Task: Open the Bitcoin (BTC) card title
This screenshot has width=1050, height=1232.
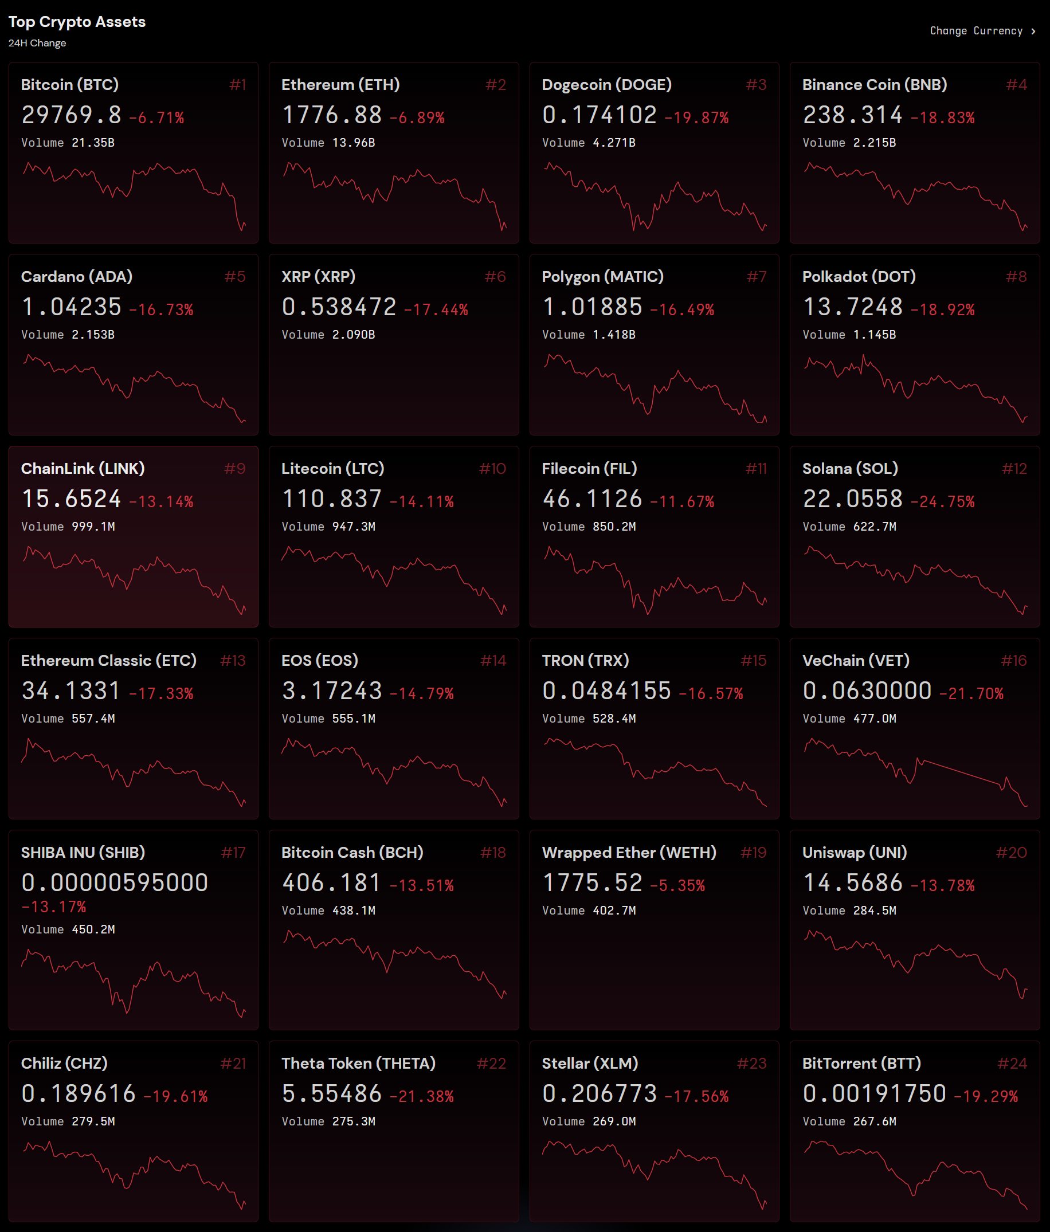Action: coord(69,84)
